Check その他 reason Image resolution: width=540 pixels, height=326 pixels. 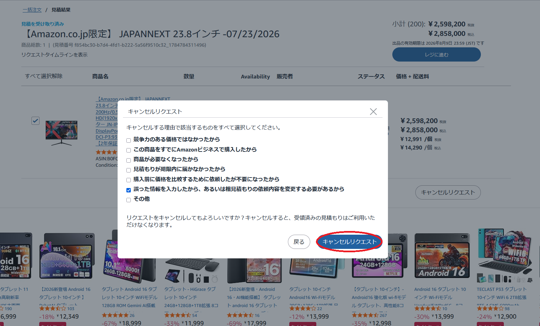click(x=128, y=200)
